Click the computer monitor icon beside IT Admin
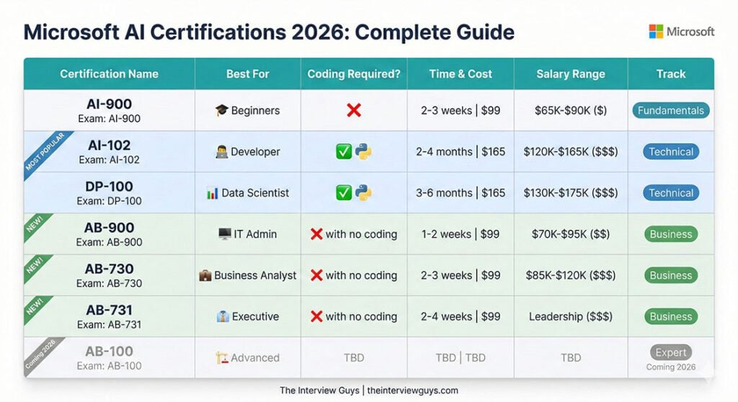 [224, 234]
